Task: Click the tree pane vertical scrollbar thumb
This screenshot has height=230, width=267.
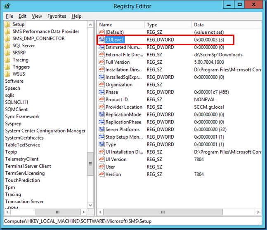Action: [x=90, y=164]
